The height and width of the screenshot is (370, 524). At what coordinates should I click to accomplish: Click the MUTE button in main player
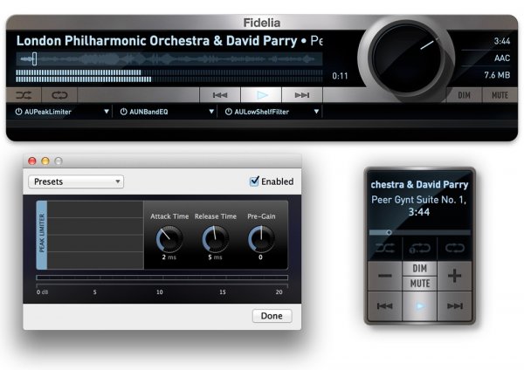[x=500, y=95]
